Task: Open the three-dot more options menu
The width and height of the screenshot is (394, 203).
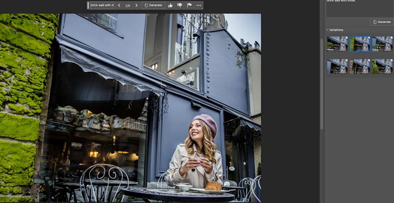Action: coord(199,5)
